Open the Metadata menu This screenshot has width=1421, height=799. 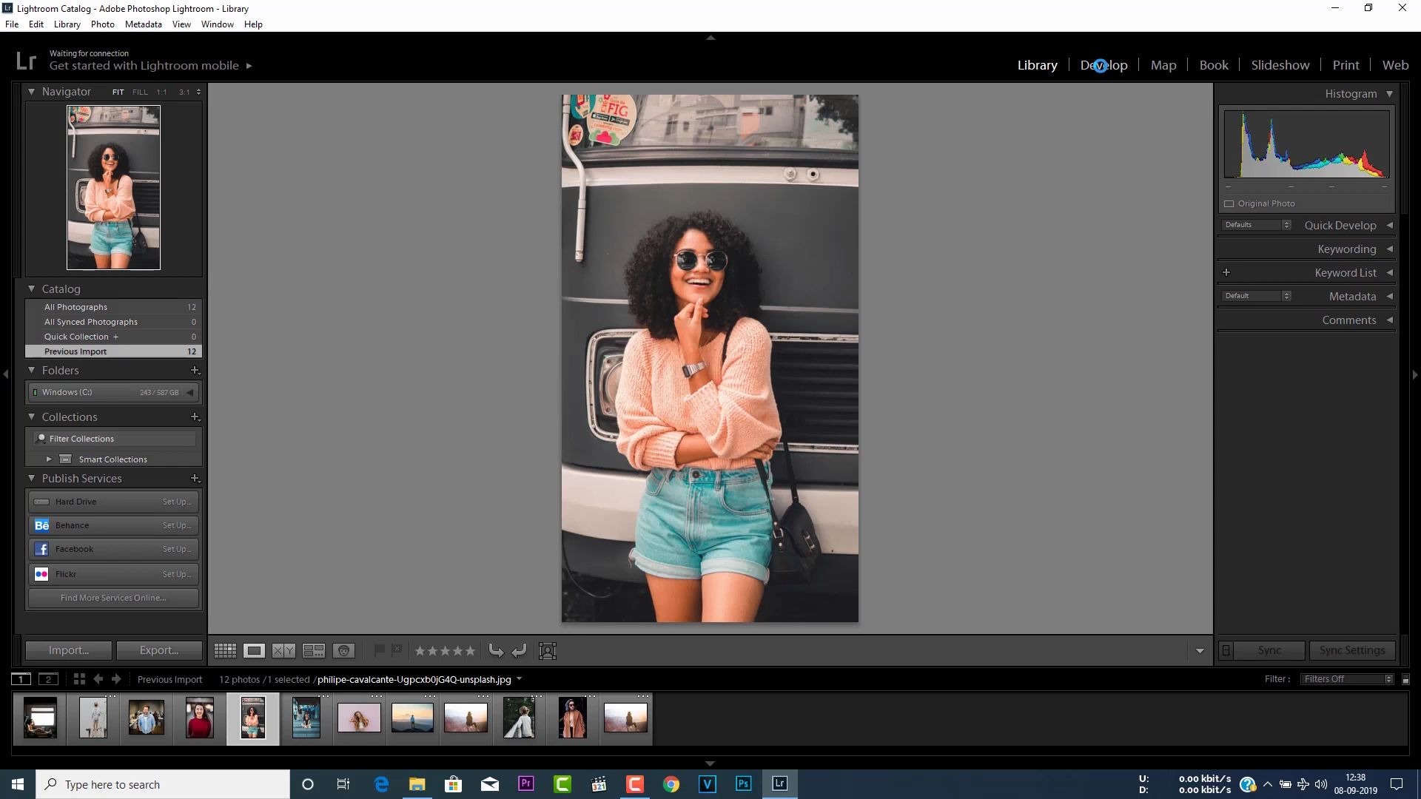tap(143, 24)
